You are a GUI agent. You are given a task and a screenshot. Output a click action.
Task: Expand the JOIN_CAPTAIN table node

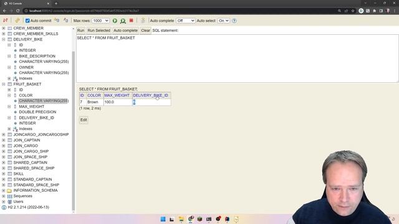[4, 140]
